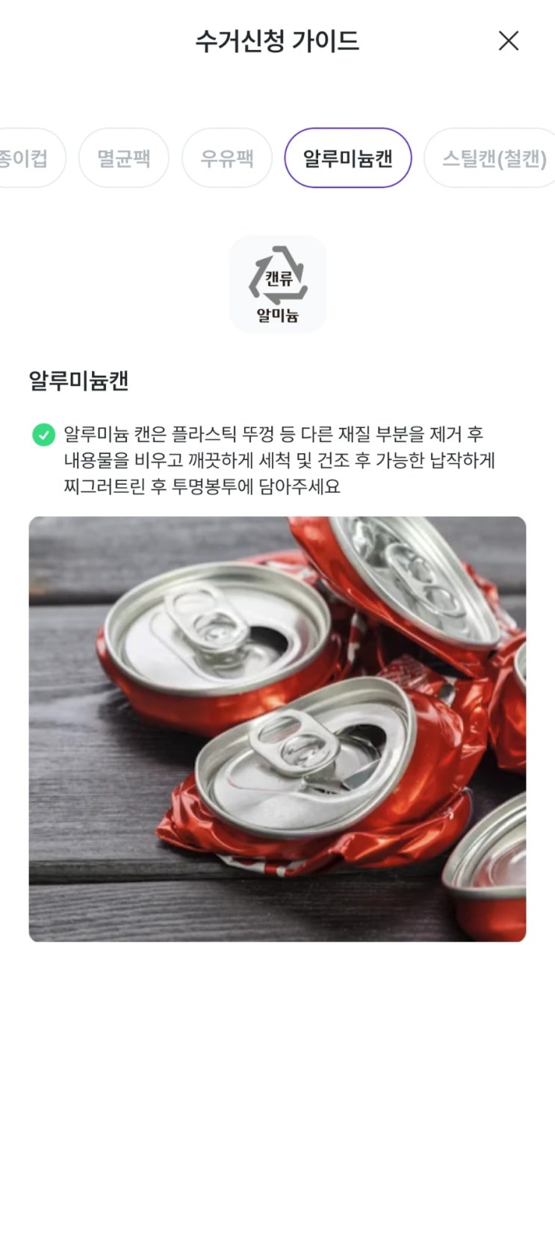Click the green checkmark icon
The width and height of the screenshot is (555, 1239).
43,434
